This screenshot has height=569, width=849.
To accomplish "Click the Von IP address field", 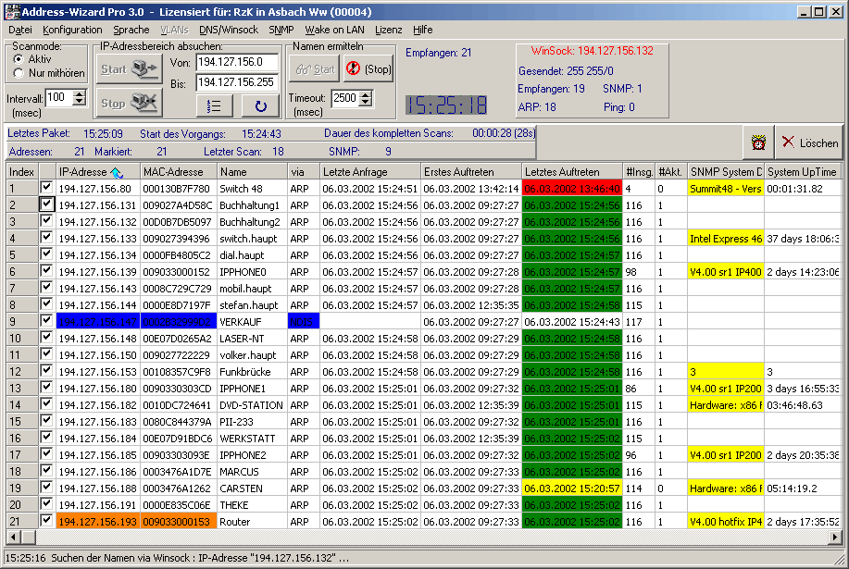I will coord(237,62).
